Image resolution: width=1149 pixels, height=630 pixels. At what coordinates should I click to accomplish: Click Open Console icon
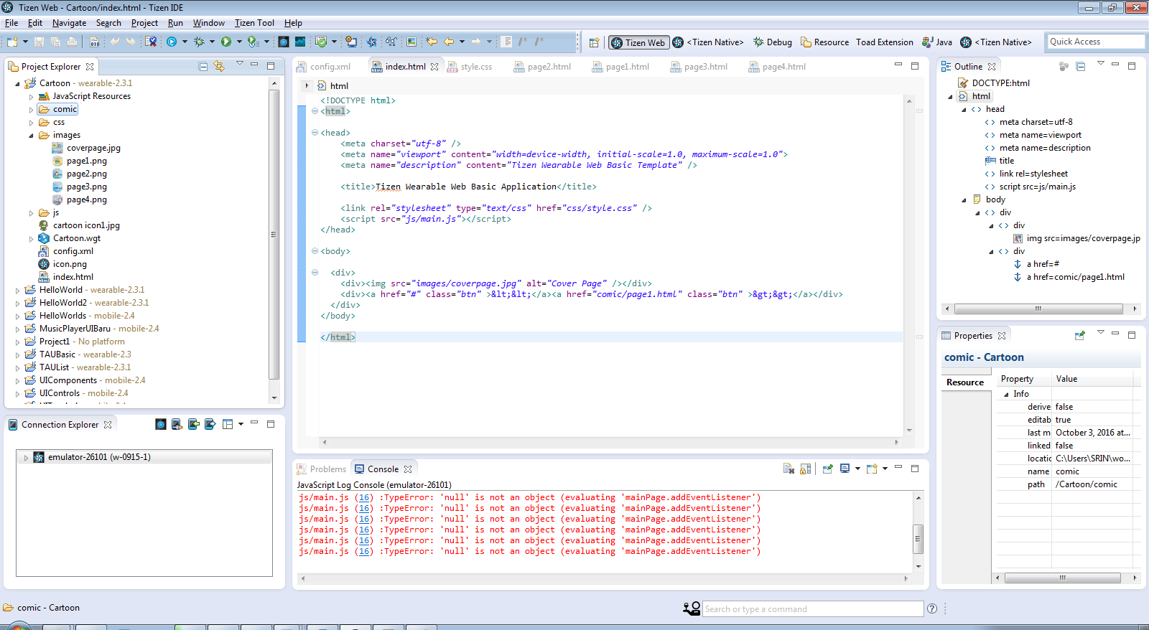click(x=872, y=469)
